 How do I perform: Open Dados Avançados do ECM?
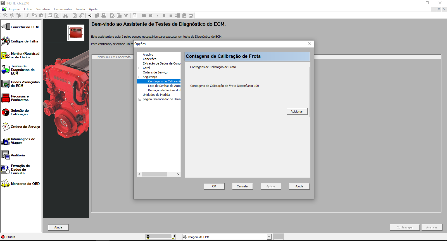point(21,84)
